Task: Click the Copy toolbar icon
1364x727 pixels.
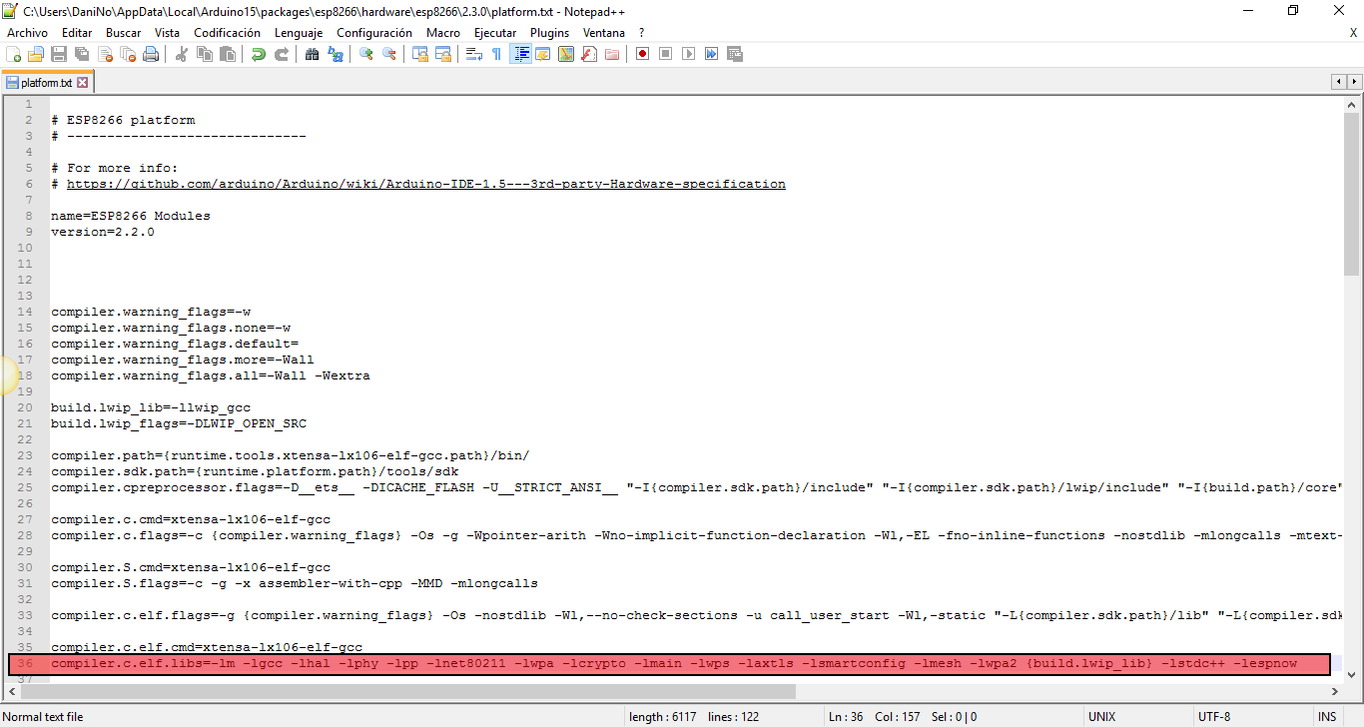Action: (x=205, y=54)
